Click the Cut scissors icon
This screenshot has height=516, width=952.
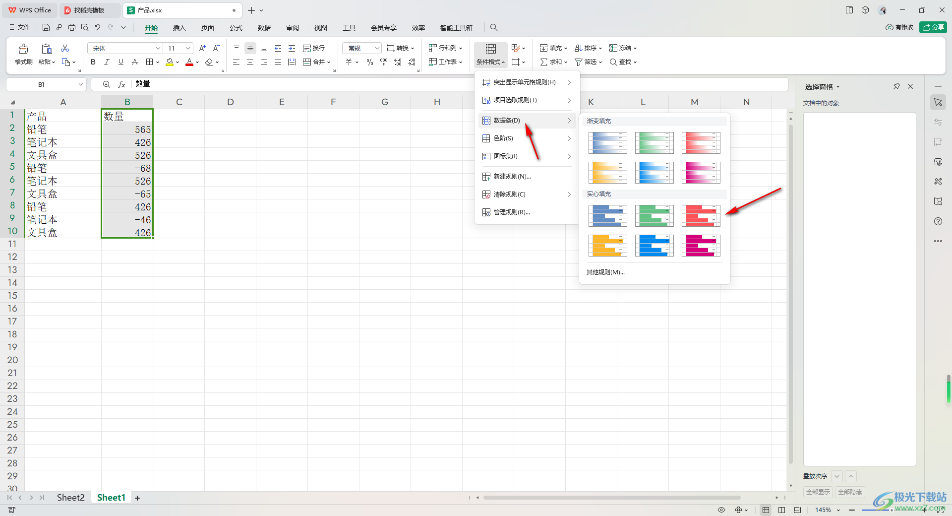click(x=65, y=48)
